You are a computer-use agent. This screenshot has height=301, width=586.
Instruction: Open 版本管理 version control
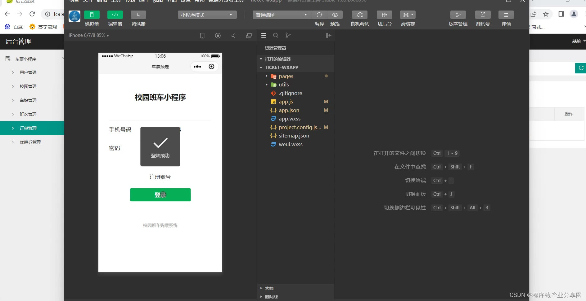tap(458, 15)
